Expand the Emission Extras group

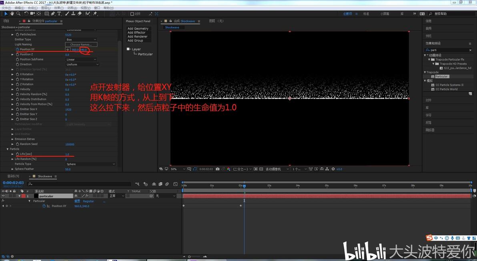(12, 139)
